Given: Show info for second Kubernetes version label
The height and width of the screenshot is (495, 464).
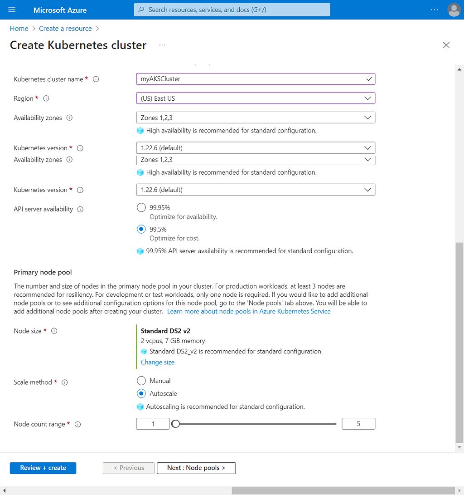Looking at the screenshot, I should (80, 190).
